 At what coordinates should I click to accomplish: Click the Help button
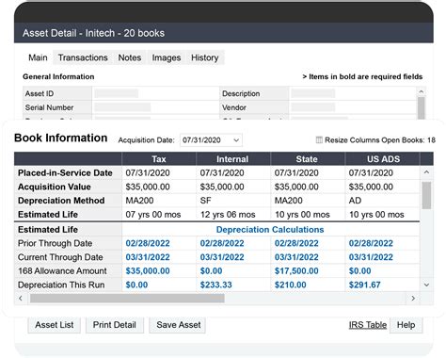406,325
